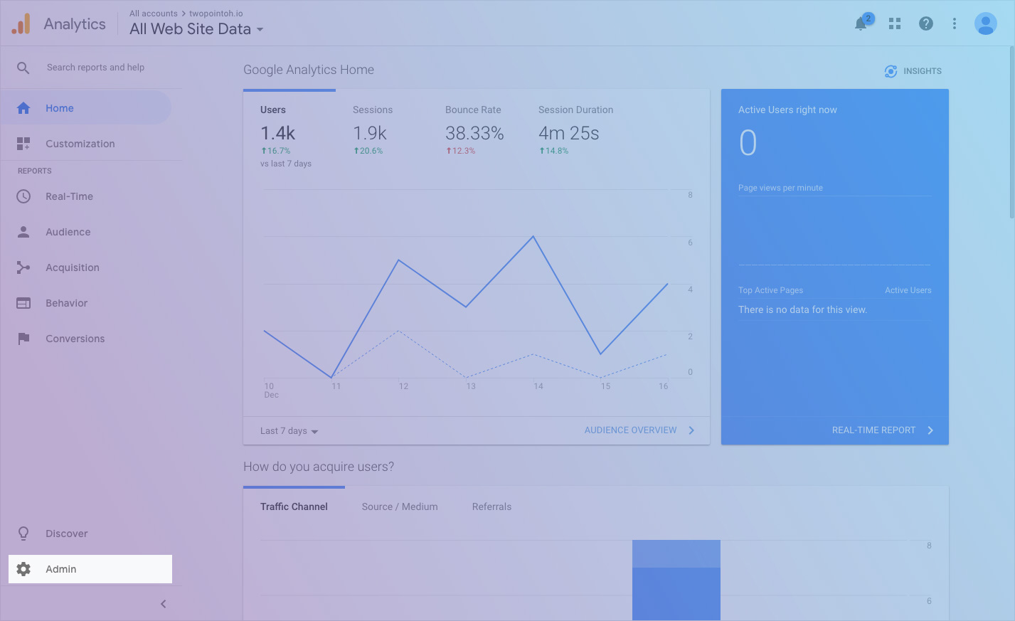1015x621 pixels.
Task: Open the Acquisition reports section
Action: pyautogui.click(x=86, y=267)
